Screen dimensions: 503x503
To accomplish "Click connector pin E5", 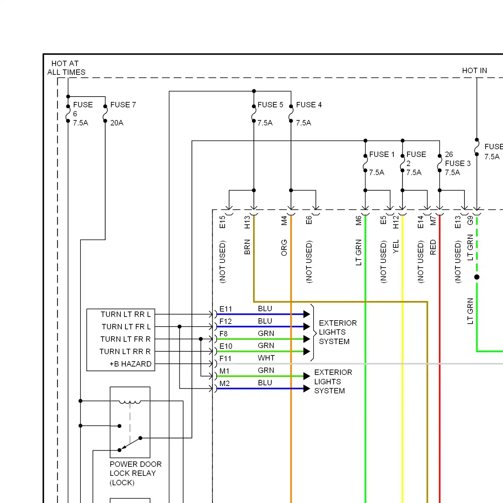I will click(383, 220).
